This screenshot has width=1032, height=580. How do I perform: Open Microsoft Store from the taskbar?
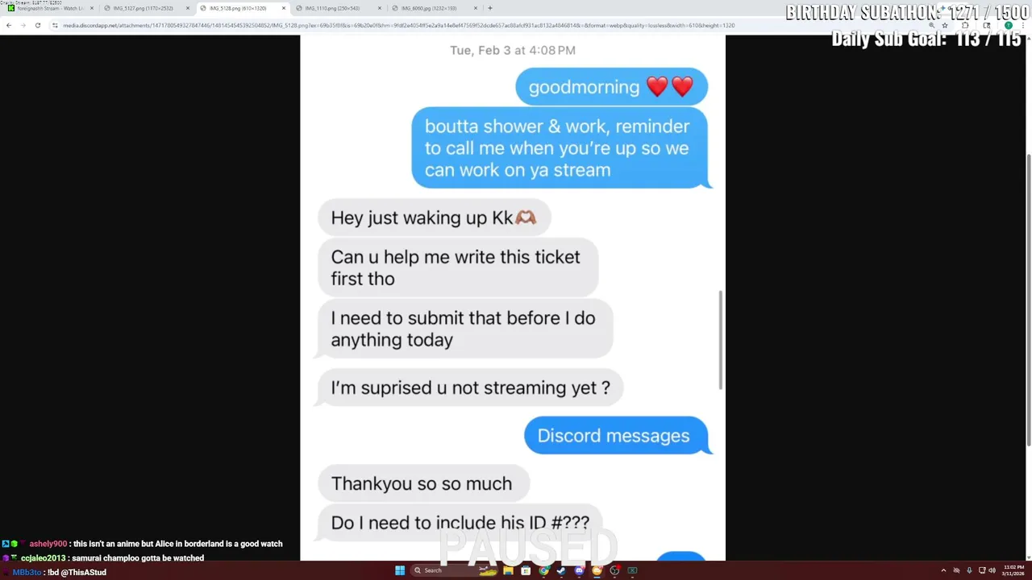(526, 570)
